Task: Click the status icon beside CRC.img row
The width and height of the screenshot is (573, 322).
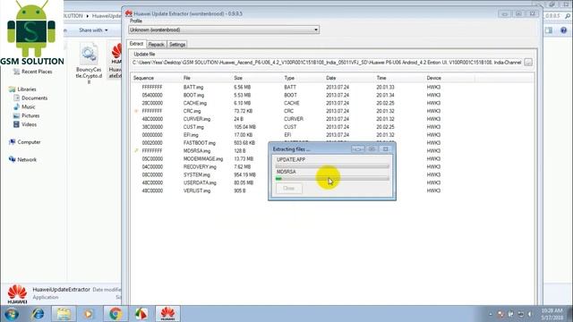Action: point(136,111)
